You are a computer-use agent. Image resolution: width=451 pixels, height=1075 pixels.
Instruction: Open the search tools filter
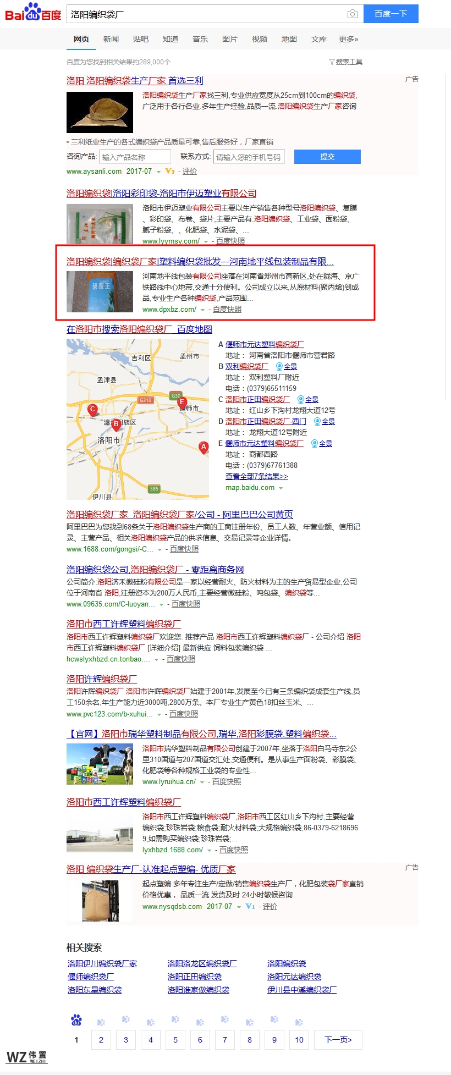345,62
